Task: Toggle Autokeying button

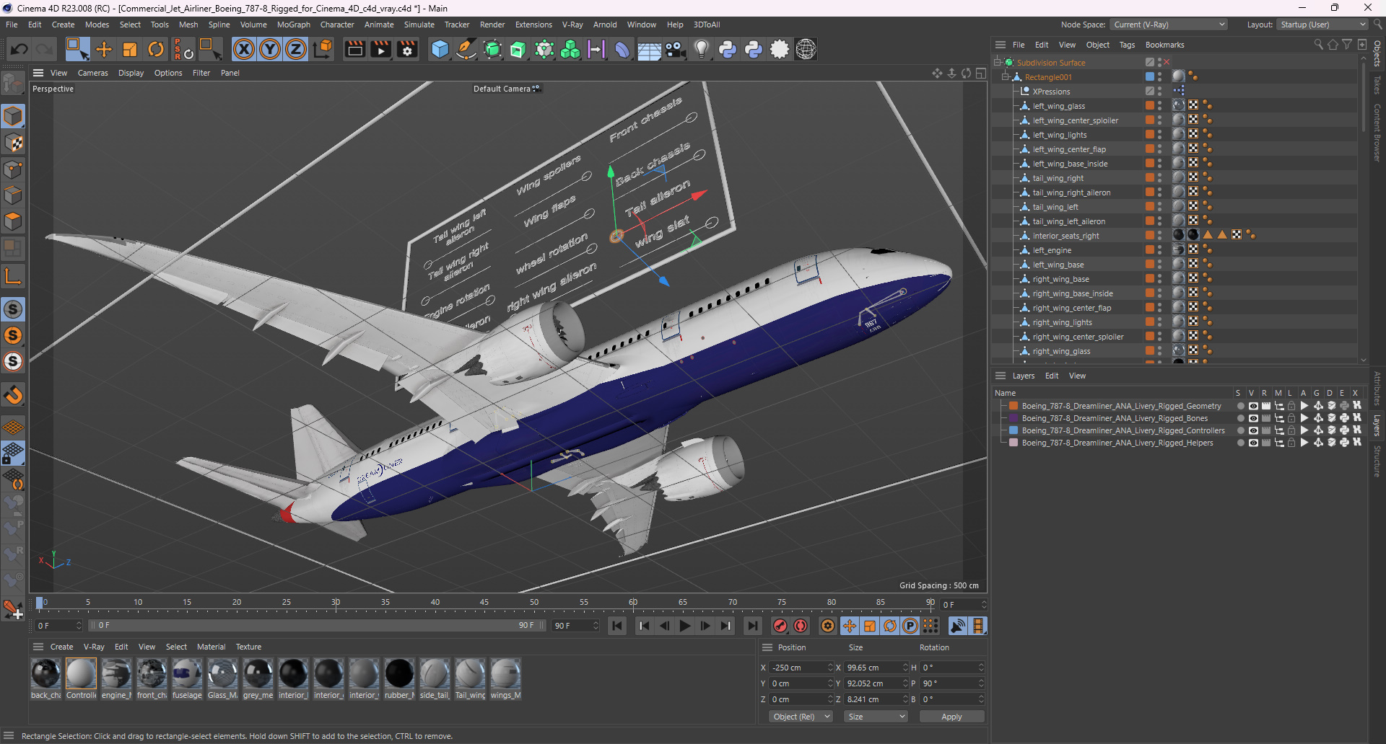Action: [x=801, y=626]
